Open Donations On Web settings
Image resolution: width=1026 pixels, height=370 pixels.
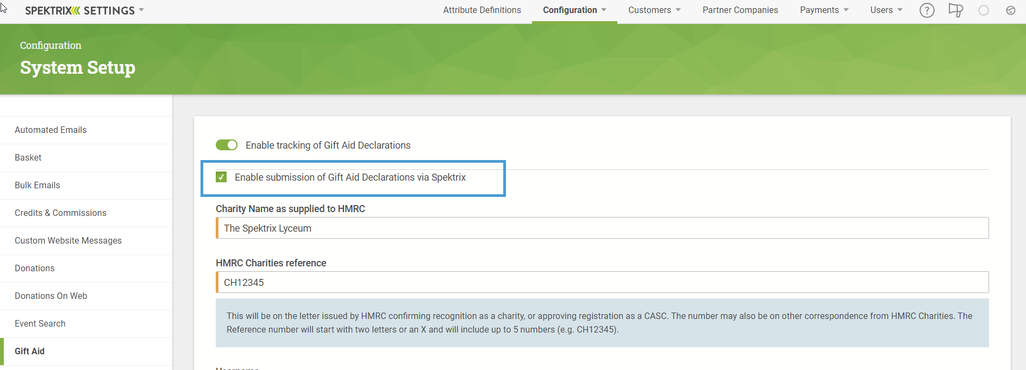tap(86, 296)
